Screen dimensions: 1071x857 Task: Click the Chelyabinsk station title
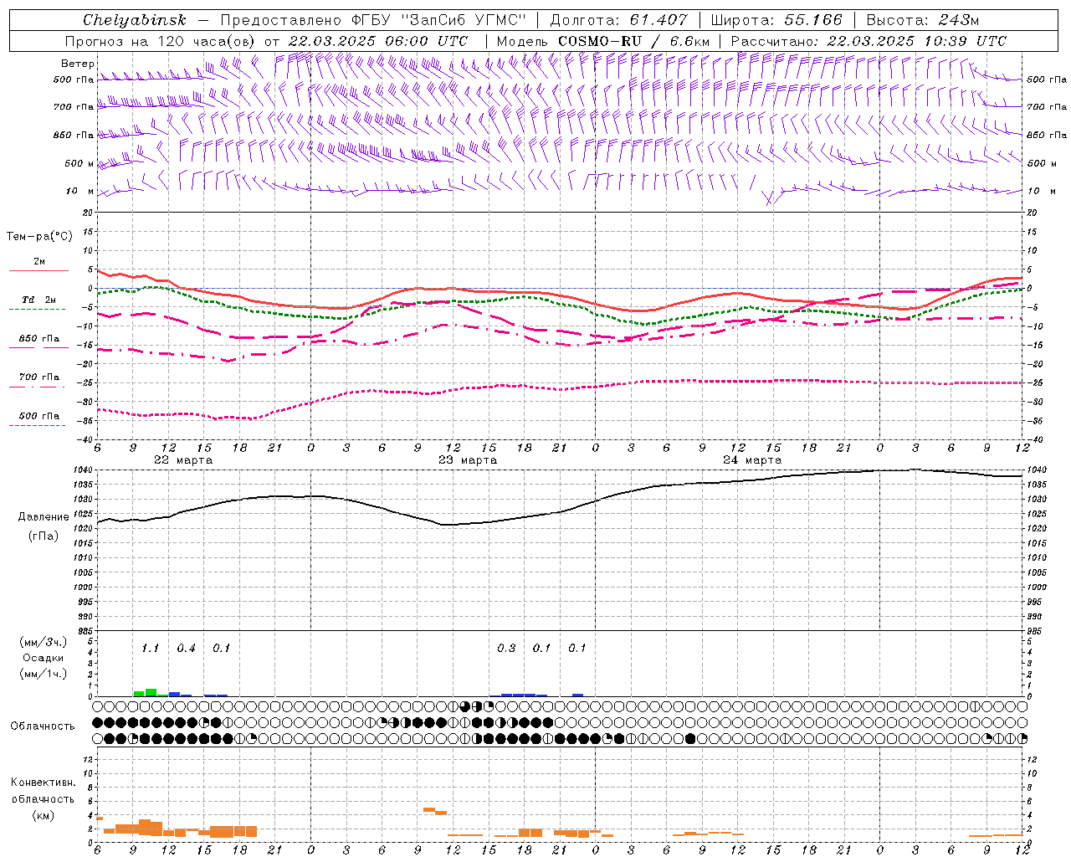[135, 20]
